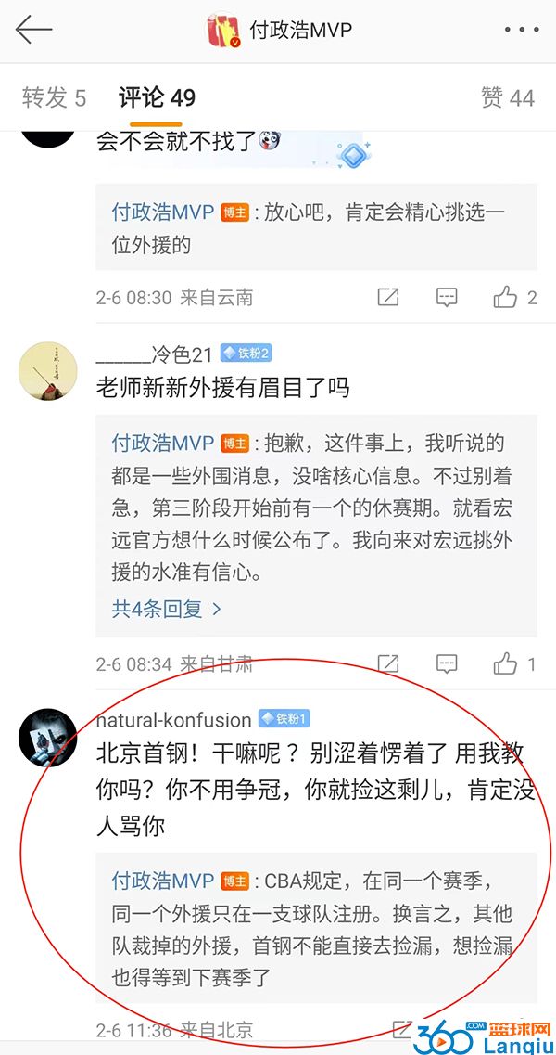Image resolution: width=556 pixels, height=1055 pixels.
Task: Reply to the 08:30 comment via bubble icon
Action: pos(447,297)
